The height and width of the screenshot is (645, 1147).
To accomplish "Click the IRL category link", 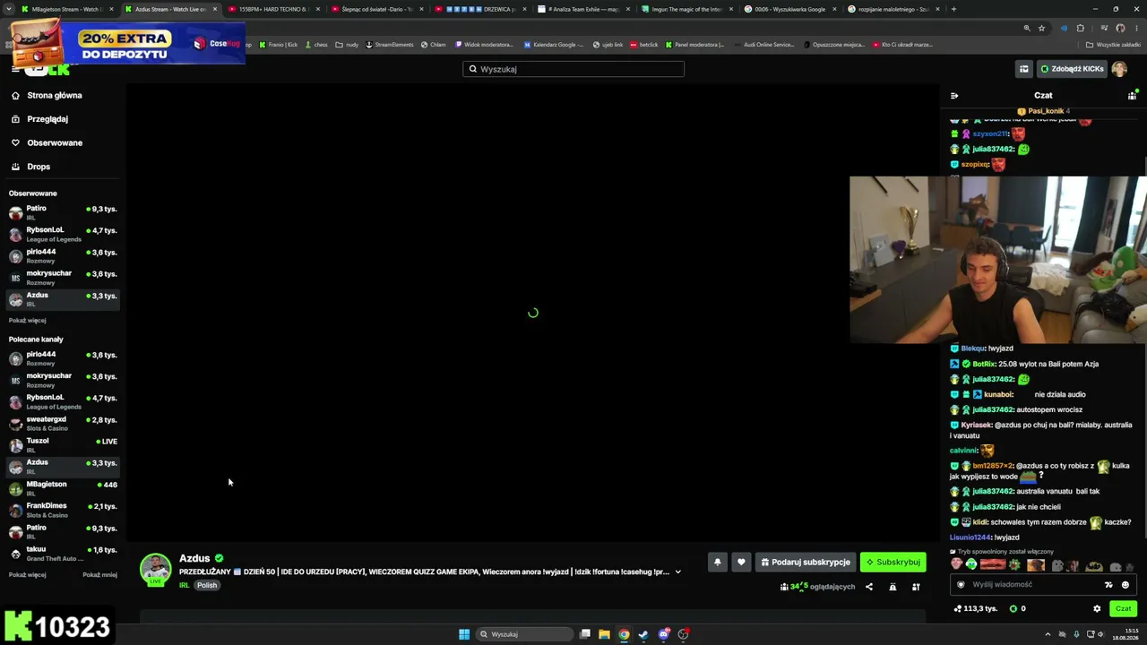I will click(184, 585).
